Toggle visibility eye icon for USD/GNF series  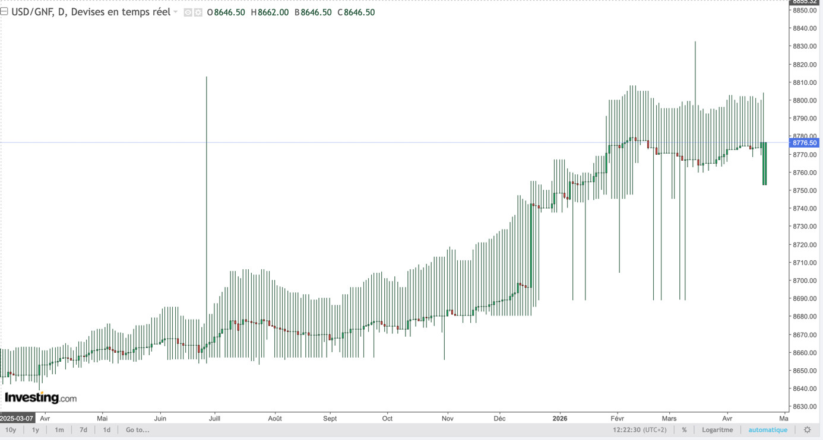(188, 12)
